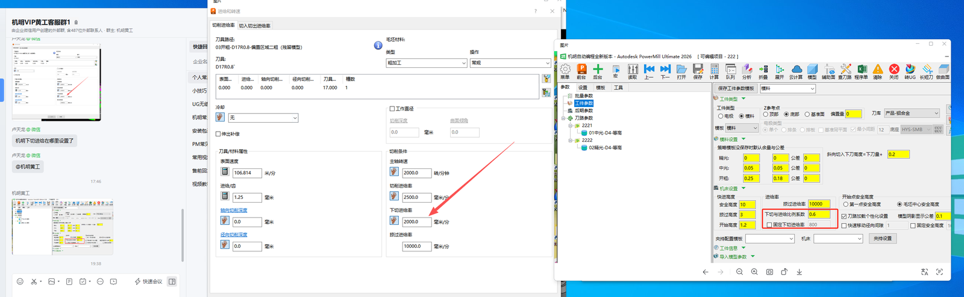The height and width of the screenshot is (297, 964).
Task: Choose 第一点安全高度 radio option
Action: 846,204
